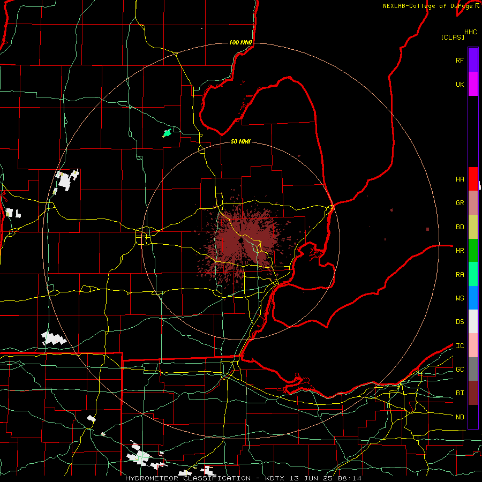This screenshot has width=482, height=482.
Task: Click the GC gray legend swatch
Action: [473, 369]
